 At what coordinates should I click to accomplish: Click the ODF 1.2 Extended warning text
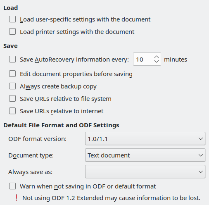[111, 198]
